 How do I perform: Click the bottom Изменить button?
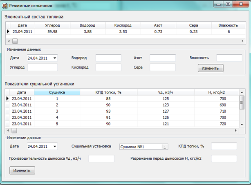(22, 170)
